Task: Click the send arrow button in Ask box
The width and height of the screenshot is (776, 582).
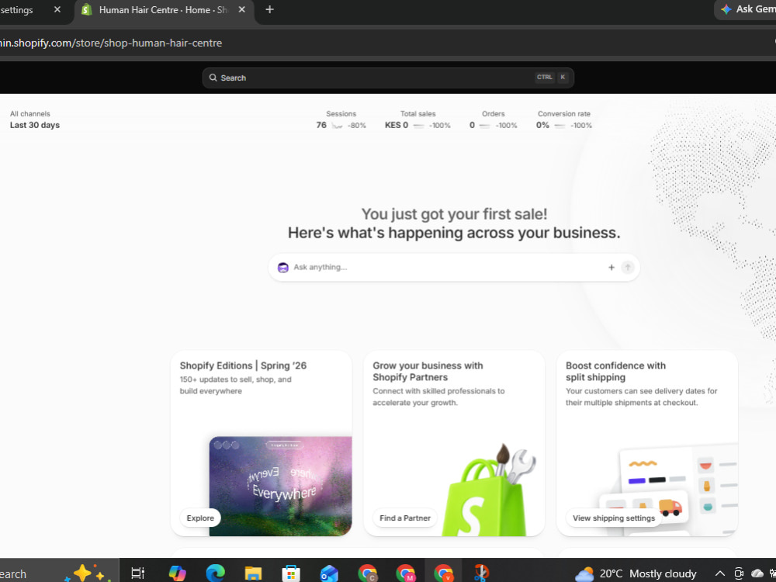Action: pyautogui.click(x=628, y=267)
